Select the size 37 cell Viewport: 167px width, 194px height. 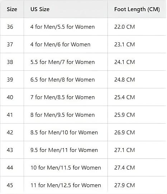coord(12,44)
